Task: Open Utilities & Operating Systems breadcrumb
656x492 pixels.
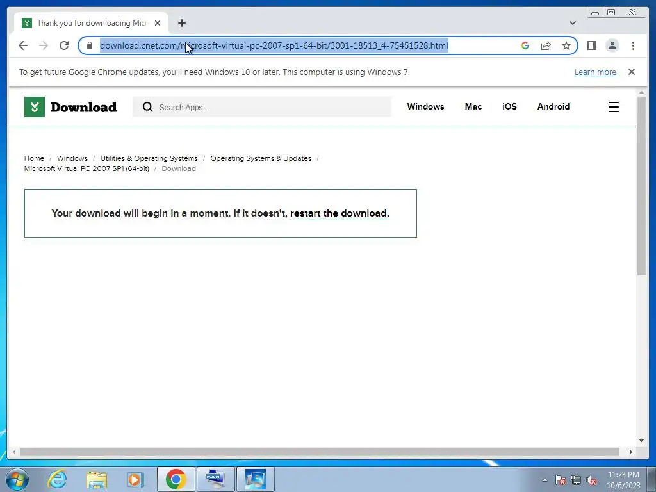Action: [149, 158]
